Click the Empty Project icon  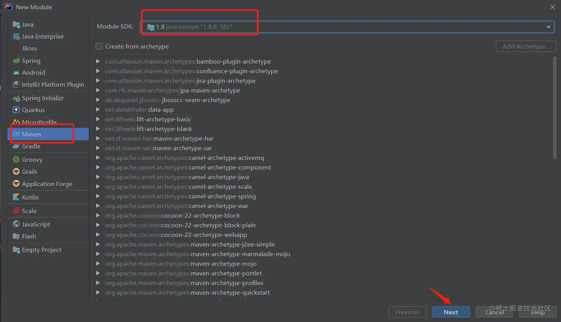pos(16,250)
